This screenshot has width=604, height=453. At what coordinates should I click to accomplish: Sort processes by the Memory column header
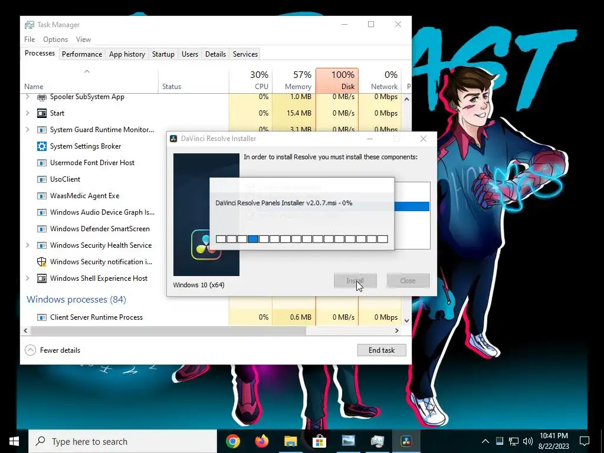click(294, 80)
